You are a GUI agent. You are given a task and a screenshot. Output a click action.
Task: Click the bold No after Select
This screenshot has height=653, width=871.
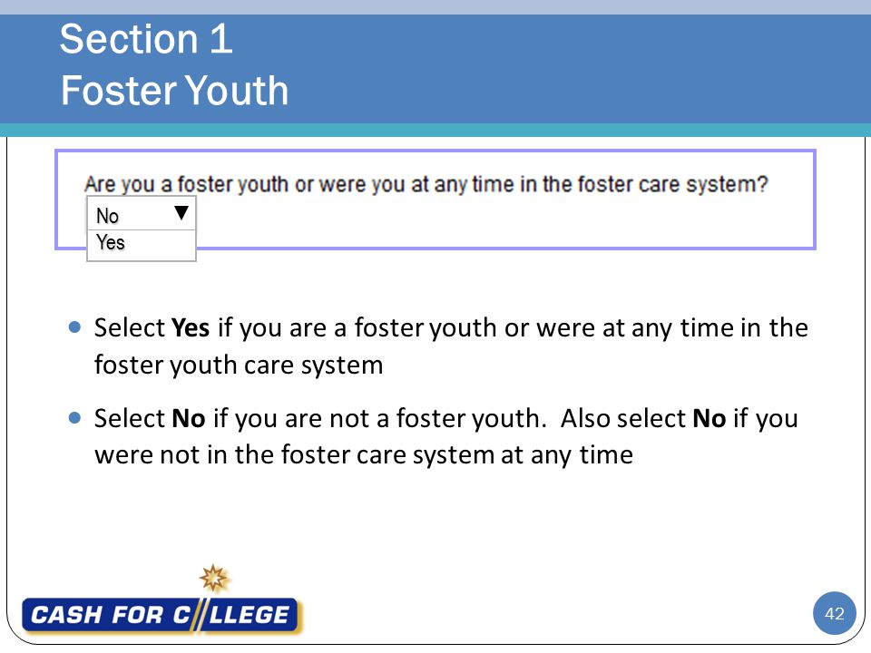(189, 418)
